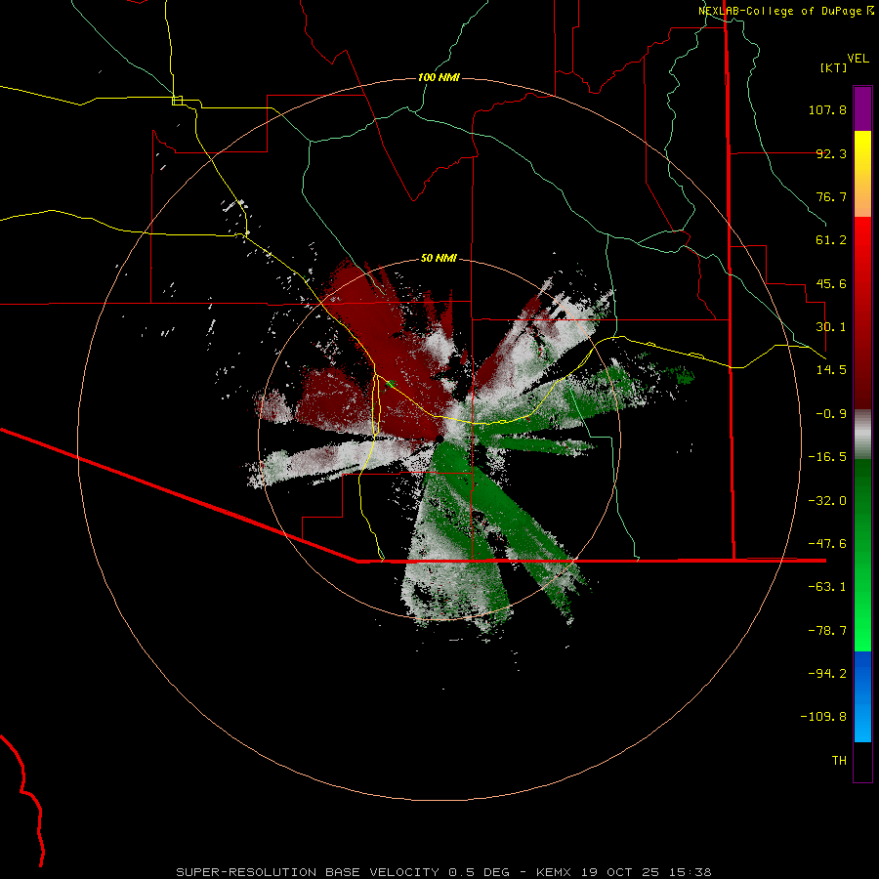Click the -78.7 legend value
Viewport: 879px width, 879px height.
coord(827,631)
